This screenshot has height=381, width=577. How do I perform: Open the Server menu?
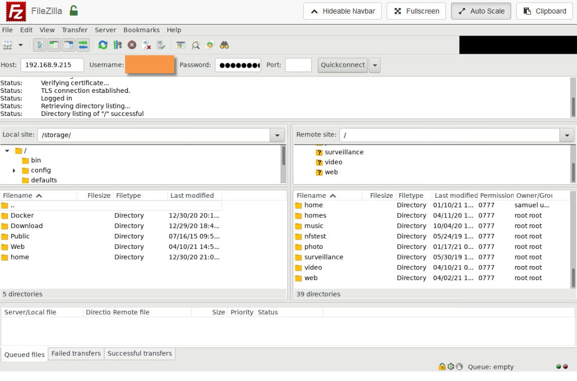(x=105, y=30)
